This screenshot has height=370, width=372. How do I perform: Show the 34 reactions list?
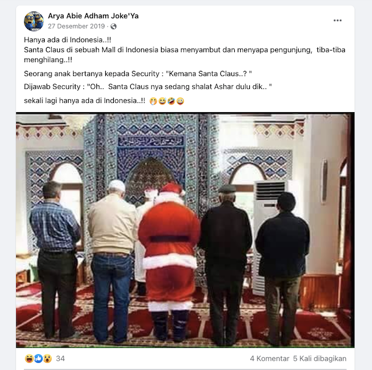pyautogui.click(x=60, y=358)
